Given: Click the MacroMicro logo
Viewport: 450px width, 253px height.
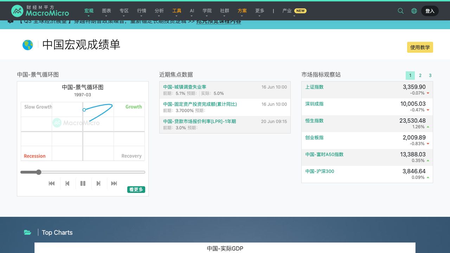Looking at the screenshot, I should [x=40, y=11].
